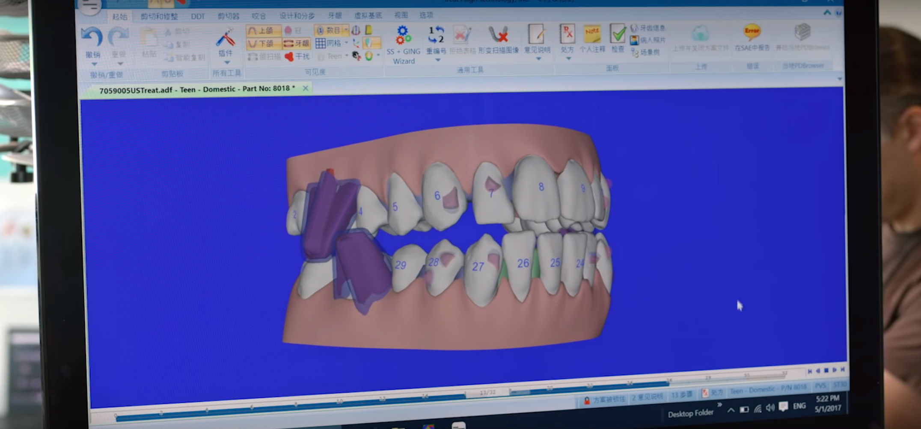Click the black-and-red figure icon in visibility group

(x=356, y=56)
